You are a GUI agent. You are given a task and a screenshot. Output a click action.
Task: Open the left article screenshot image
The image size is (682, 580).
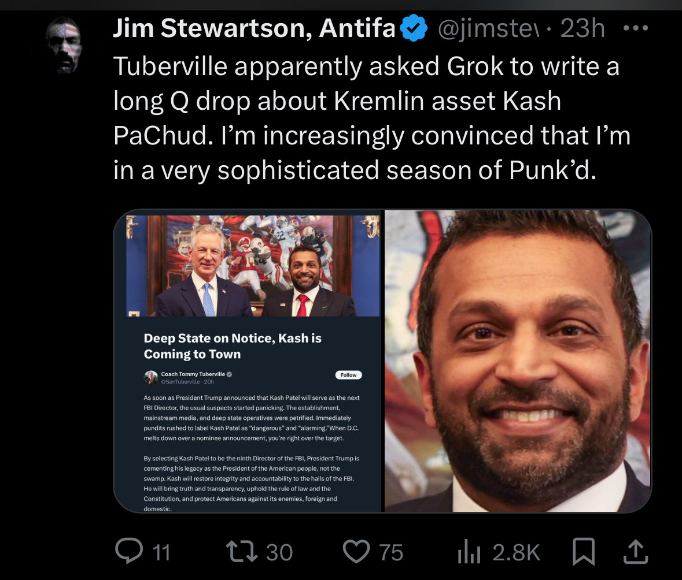coord(248,361)
